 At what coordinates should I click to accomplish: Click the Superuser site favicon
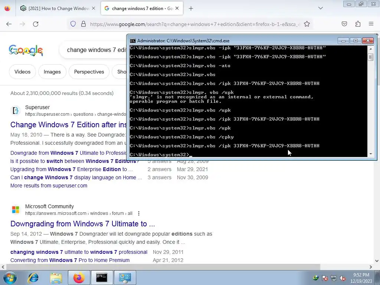[x=16, y=111]
